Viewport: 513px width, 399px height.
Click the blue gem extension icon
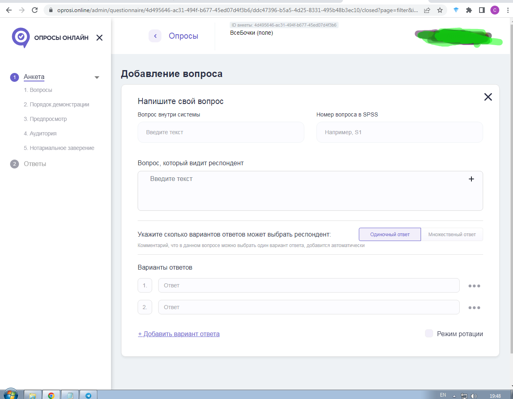[456, 10]
